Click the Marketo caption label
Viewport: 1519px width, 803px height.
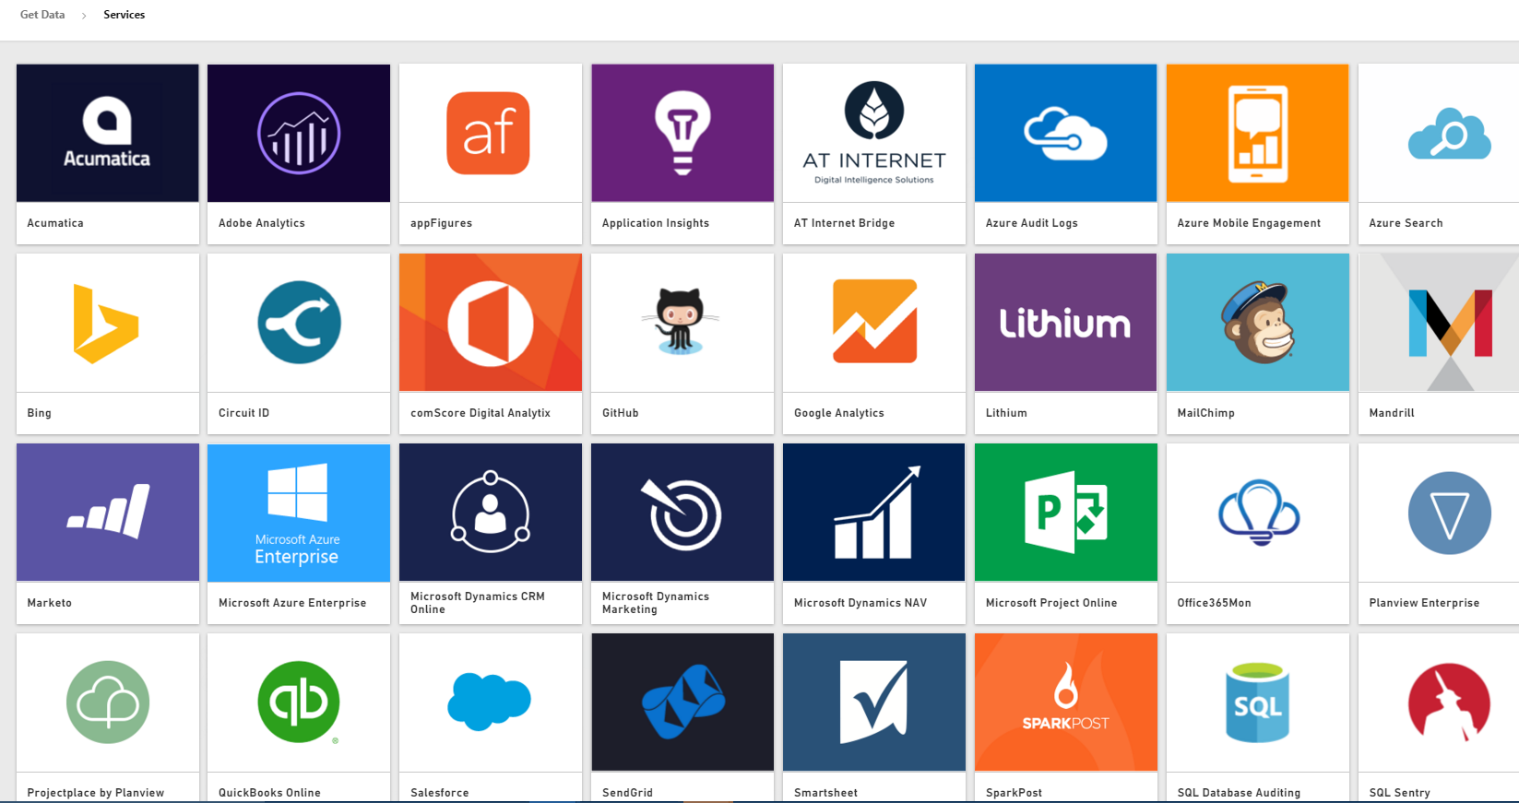point(50,603)
